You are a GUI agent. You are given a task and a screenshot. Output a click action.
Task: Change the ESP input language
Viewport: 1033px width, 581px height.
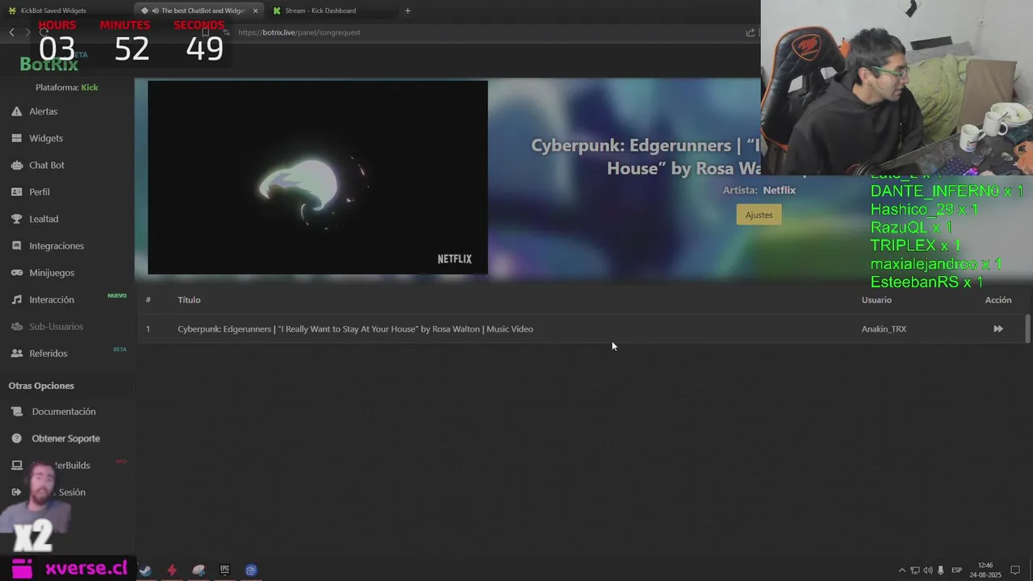point(956,571)
